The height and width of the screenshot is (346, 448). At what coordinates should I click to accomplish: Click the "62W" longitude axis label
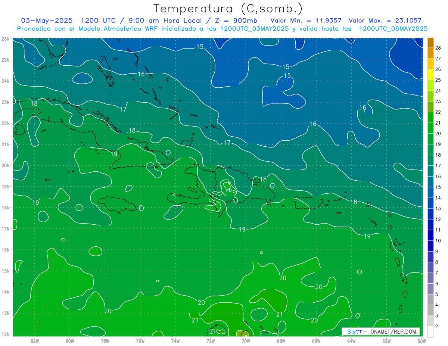click(386, 340)
